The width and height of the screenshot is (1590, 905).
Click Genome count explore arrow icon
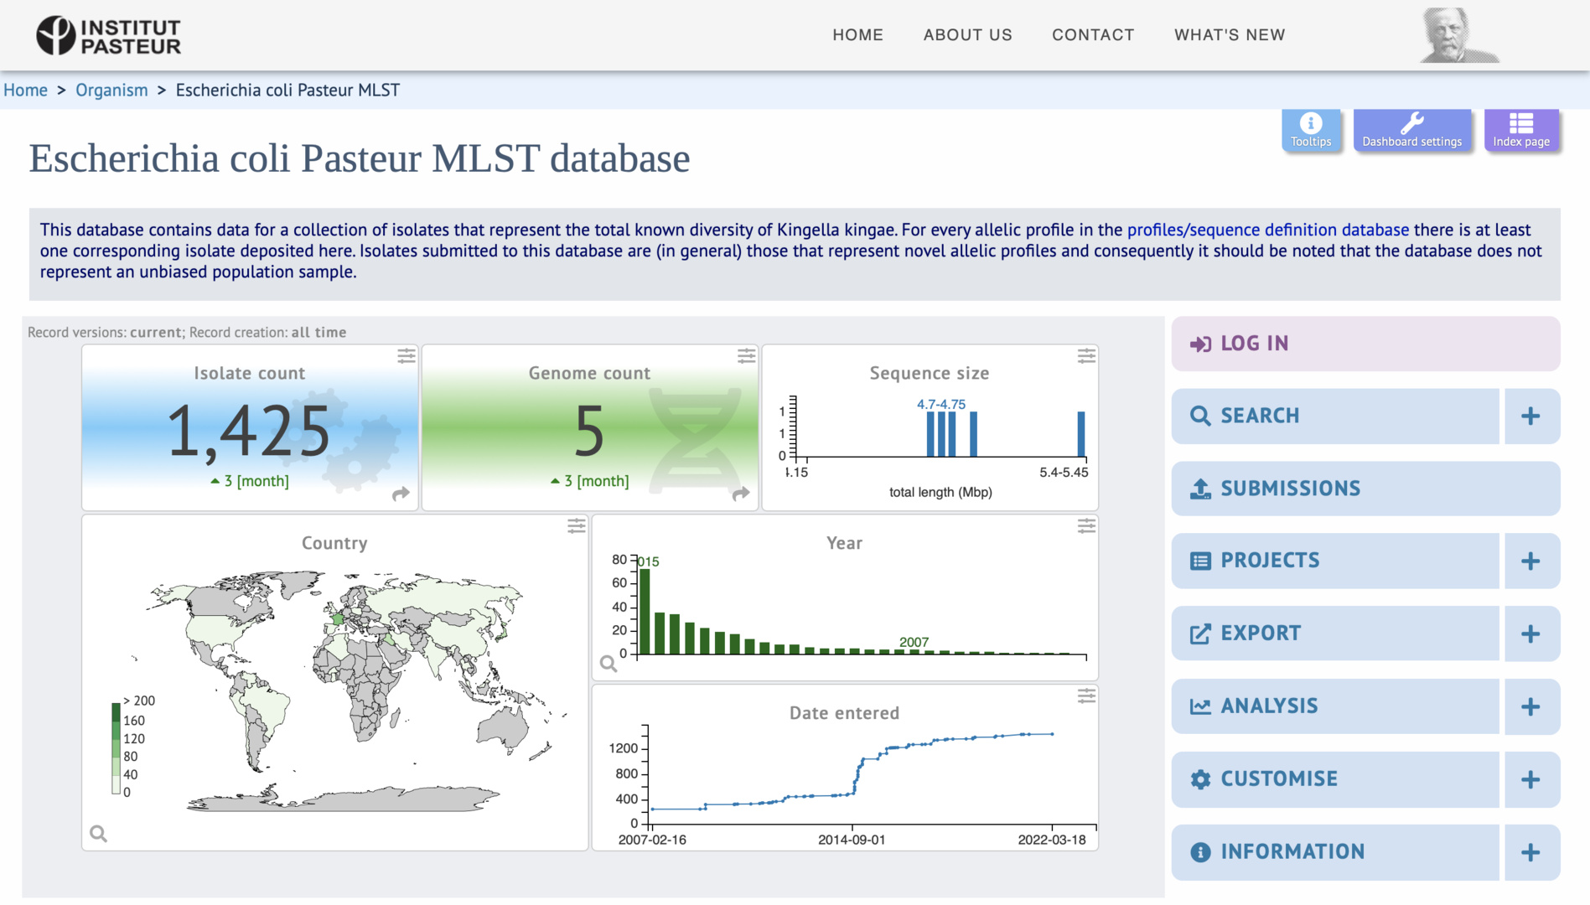(x=740, y=494)
